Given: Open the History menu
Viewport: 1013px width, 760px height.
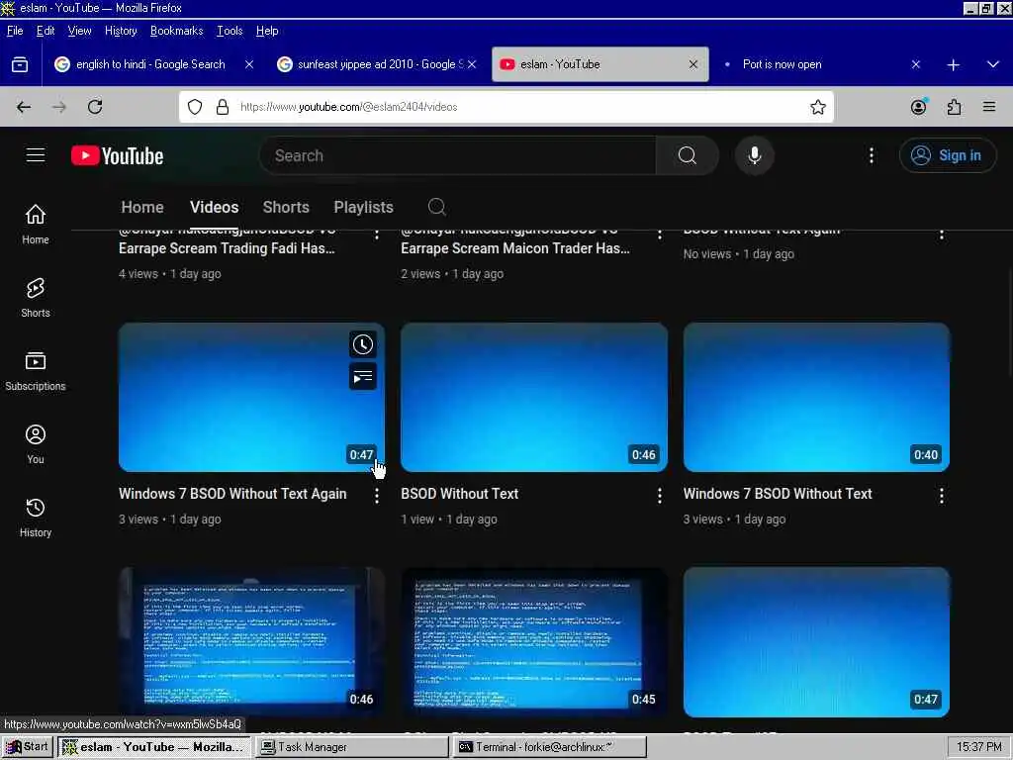Looking at the screenshot, I should pyautogui.click(x=121, y=31).
